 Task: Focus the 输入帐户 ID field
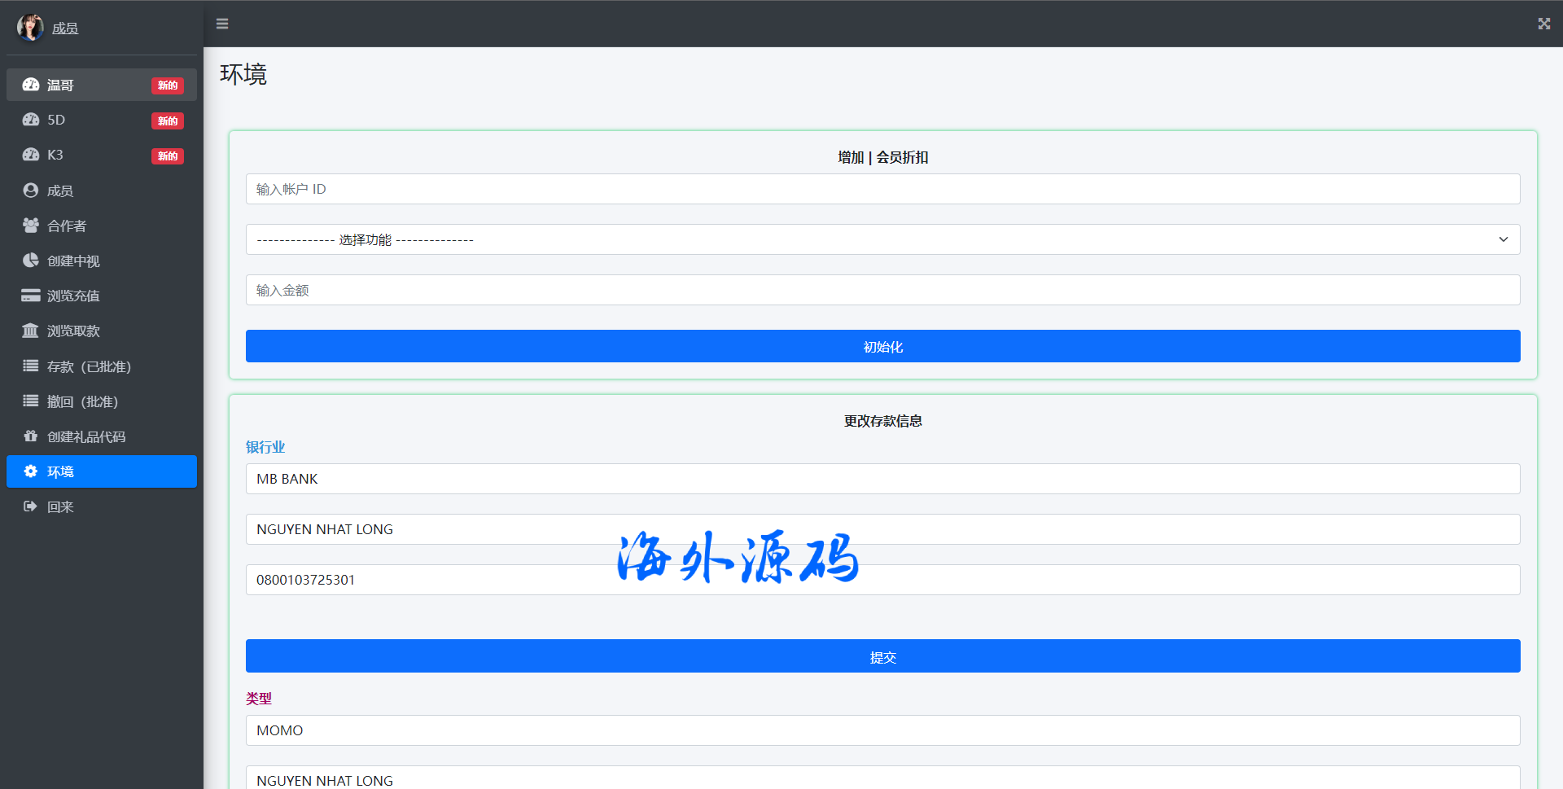coord(882,189)
